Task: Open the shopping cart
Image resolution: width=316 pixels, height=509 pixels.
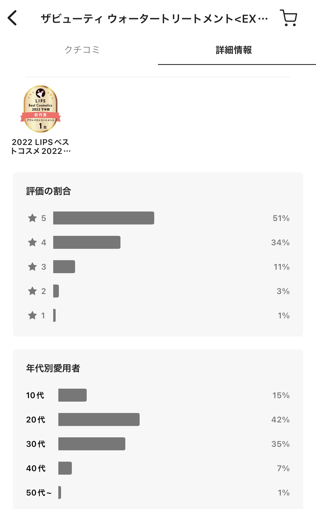Action: click(x=289, y=18)
